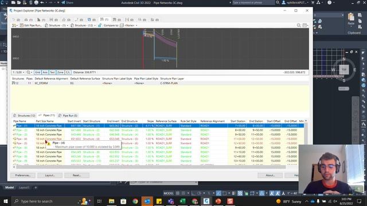Switch to the Model tab in Civil 3D

(10, 187)
